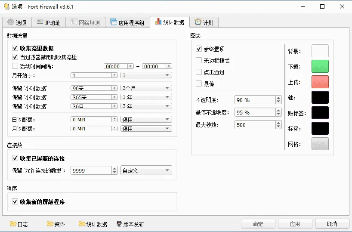Click the 确定 button
352x232 pixels.
coord(258,224)
